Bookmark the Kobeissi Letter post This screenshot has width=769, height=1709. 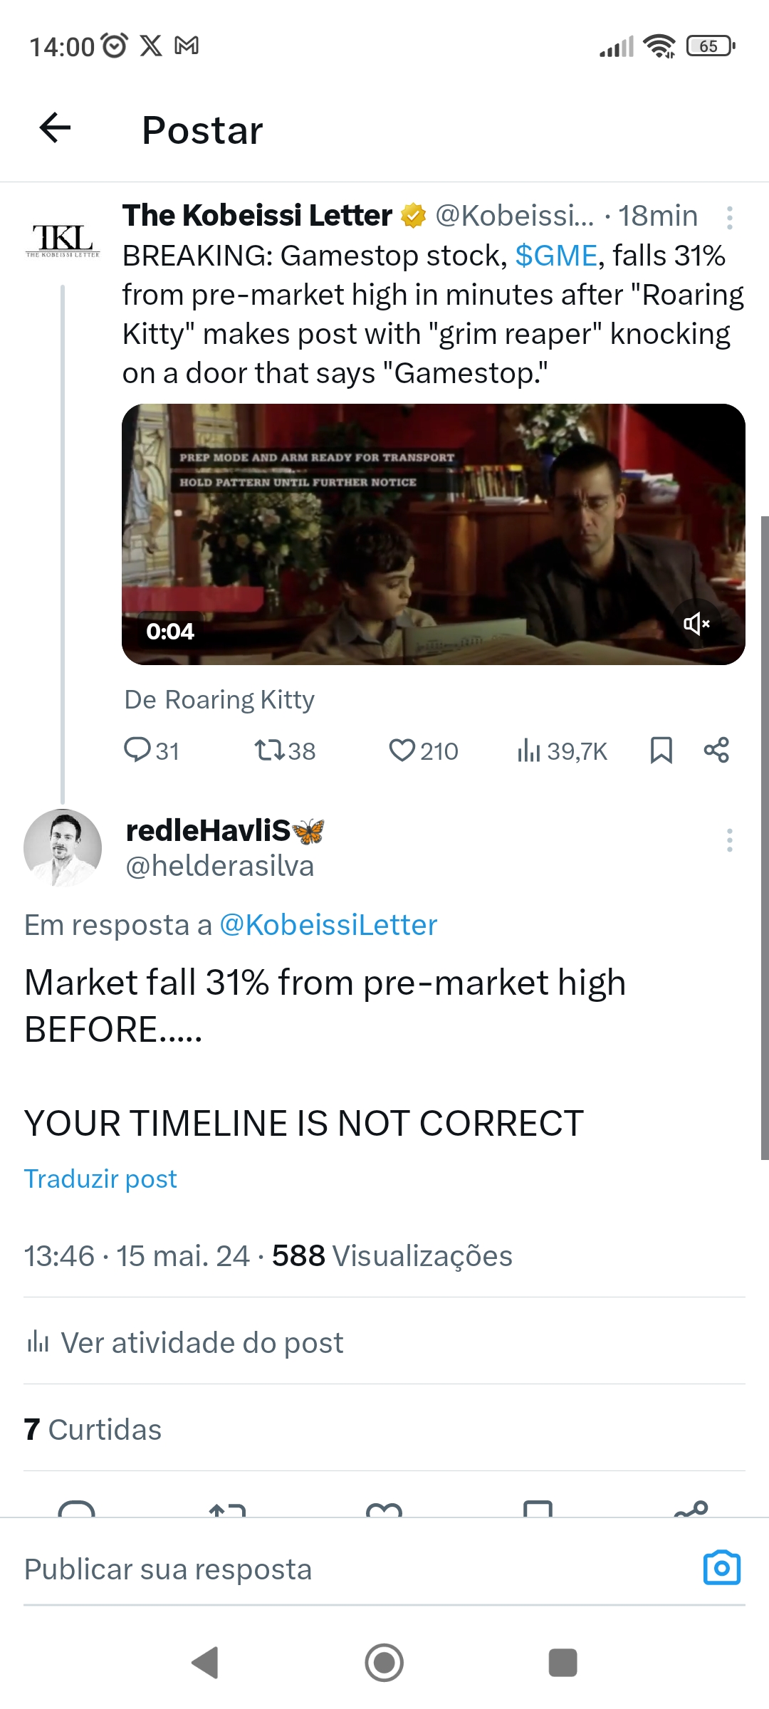(x=661, y=751)
